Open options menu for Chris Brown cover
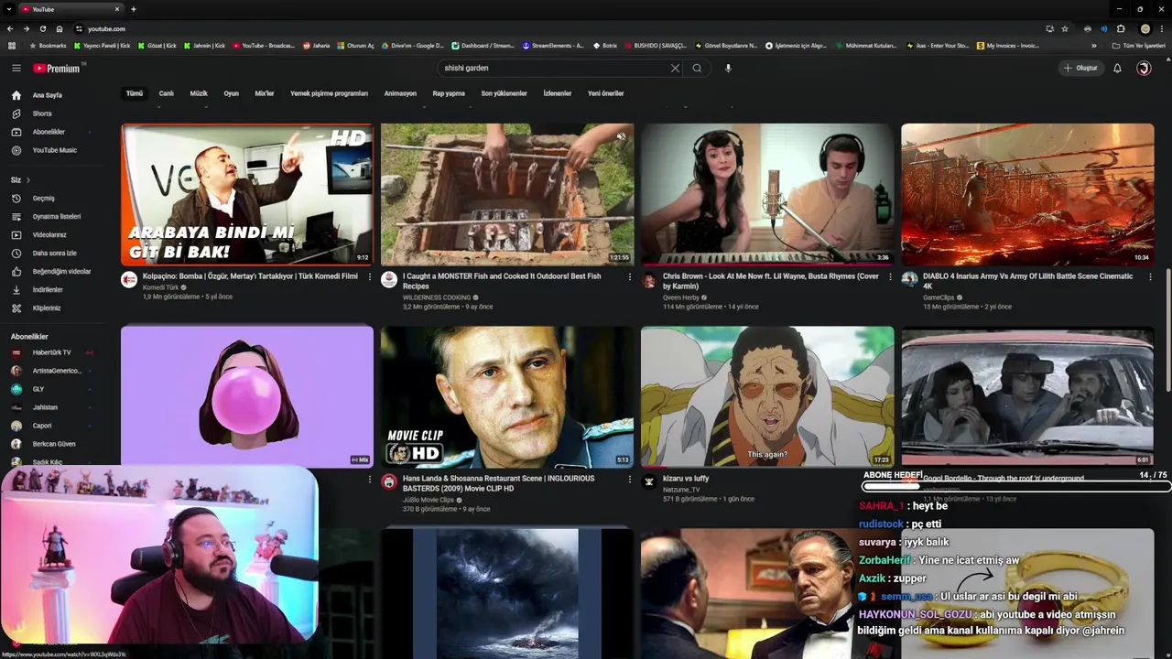The height and width of the screenshot is (659, 1172). [x=890, y=276]
